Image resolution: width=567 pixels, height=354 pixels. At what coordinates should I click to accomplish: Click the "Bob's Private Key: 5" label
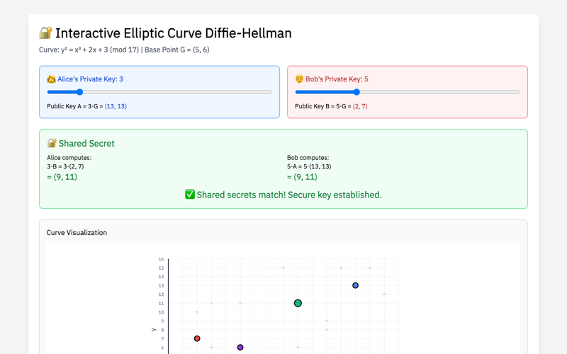tap(337, 79)
